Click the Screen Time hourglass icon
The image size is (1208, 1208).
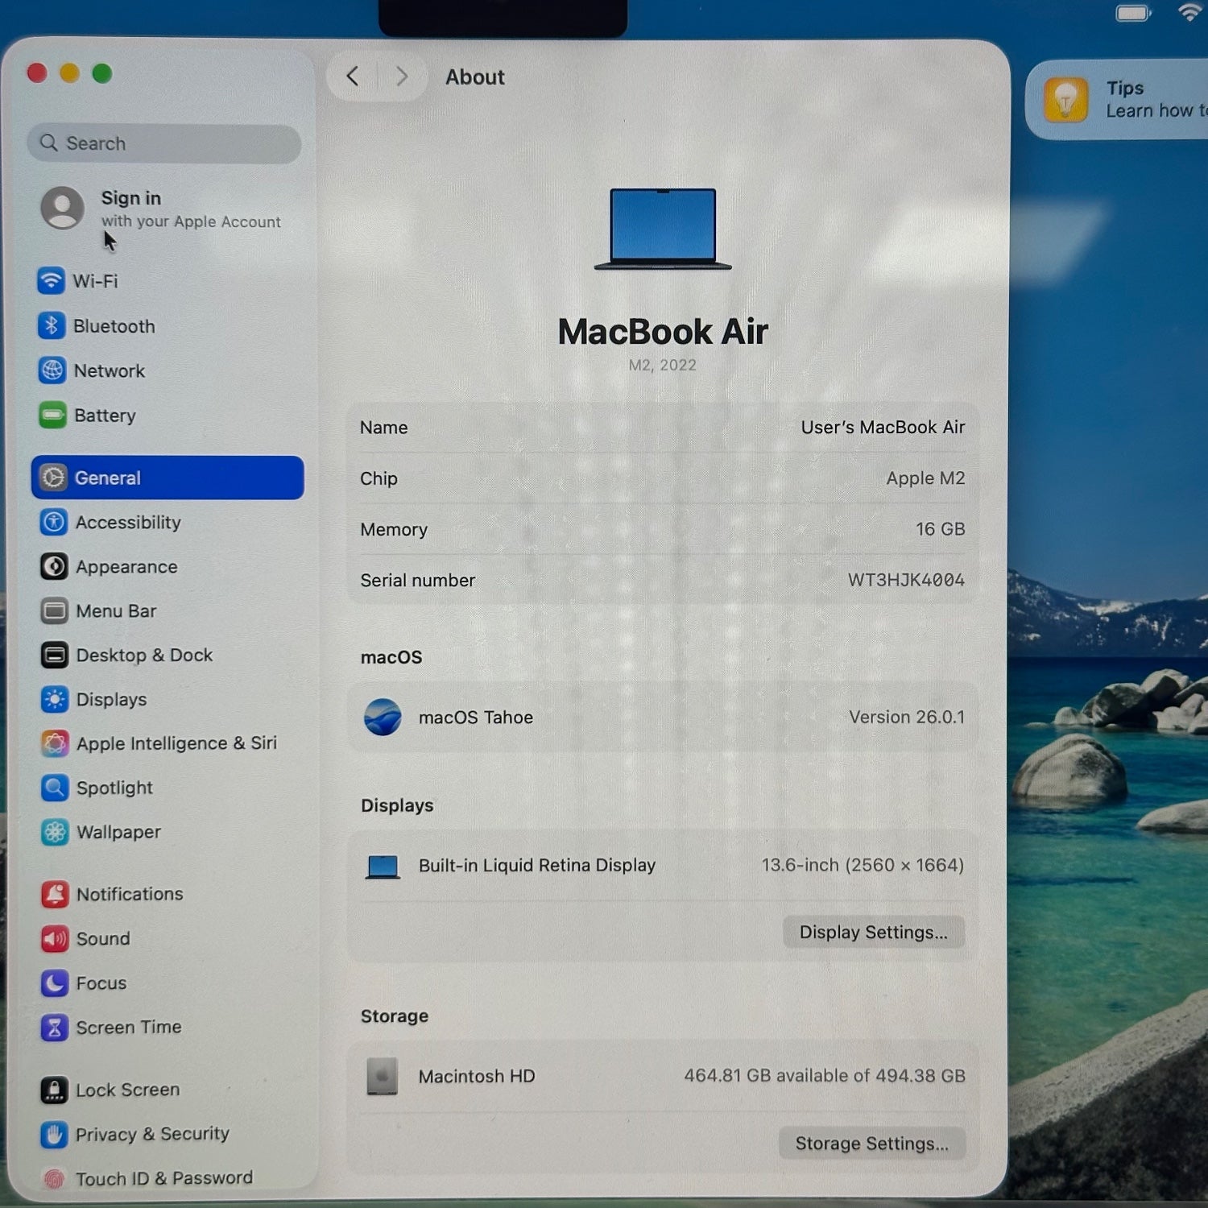pos(55,1028)
